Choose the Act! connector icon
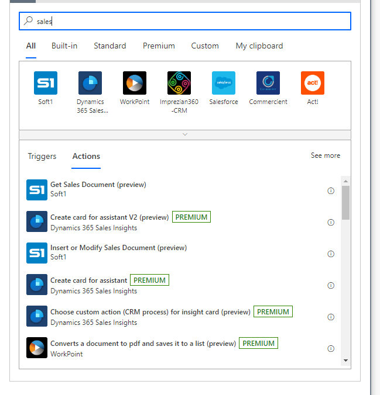 pos(313,83)
